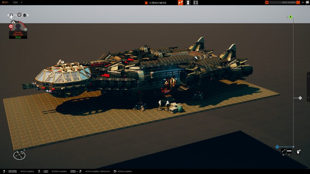Toggle the flat line tool (N)
The height and width of the screenshot is (174, 310).
tap(289, 151)
